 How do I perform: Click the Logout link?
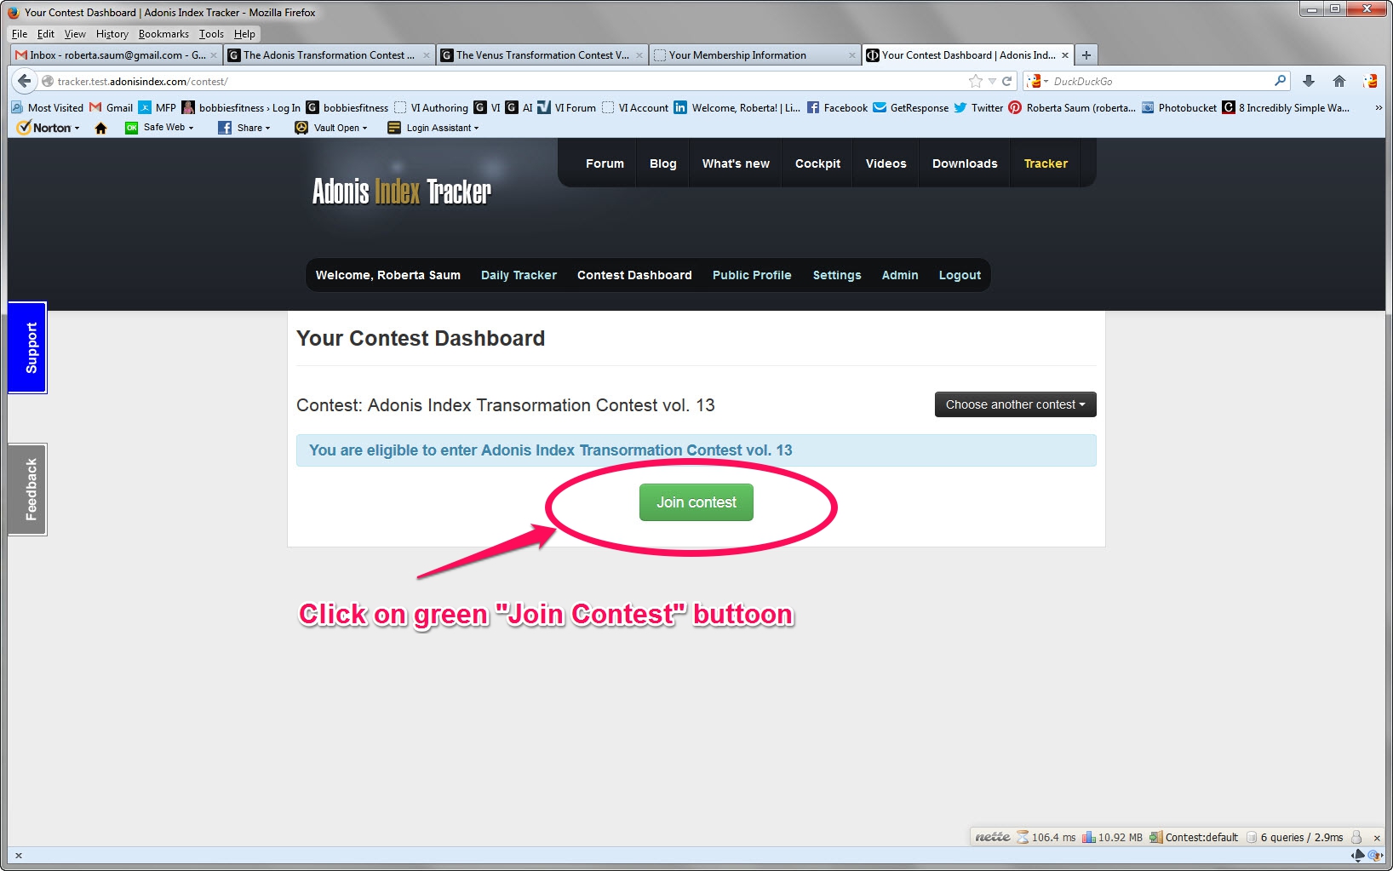pos(960,275)
